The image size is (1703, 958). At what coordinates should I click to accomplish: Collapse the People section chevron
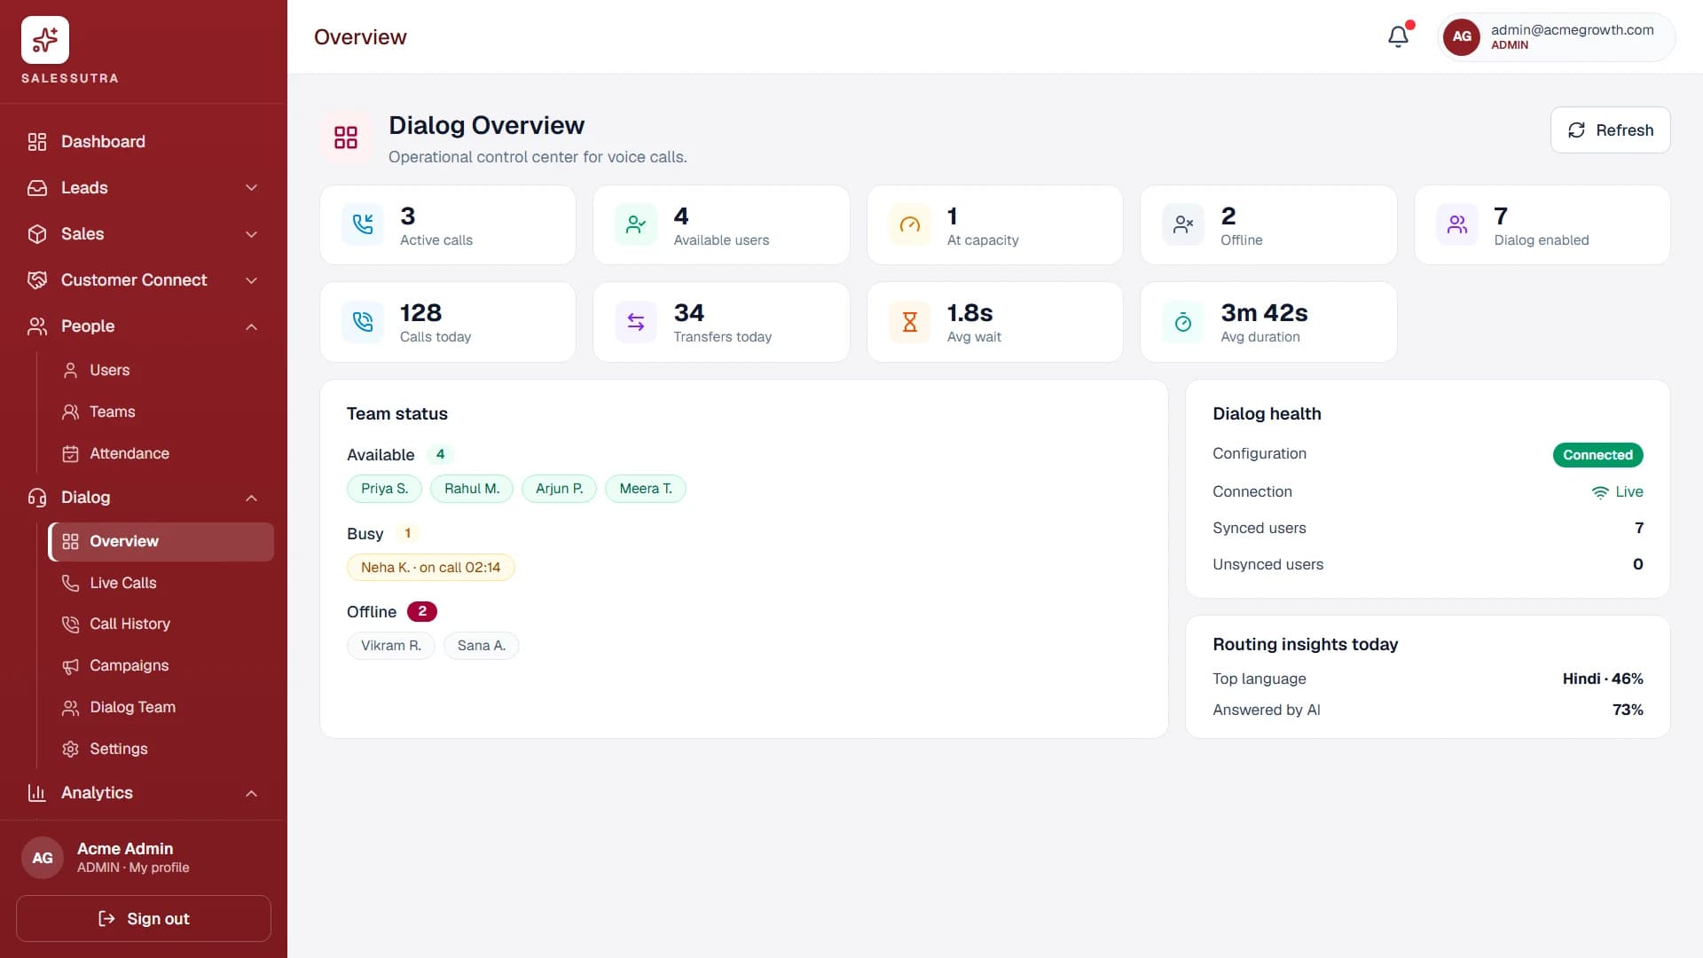point(252,326)
